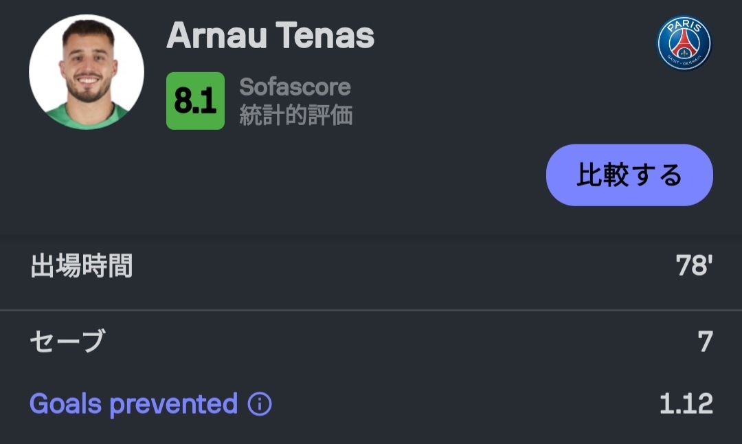Viewport: 742px width, 444px height.
Task: Tap the セーブ saves row label
Action: tap(67, 341)
